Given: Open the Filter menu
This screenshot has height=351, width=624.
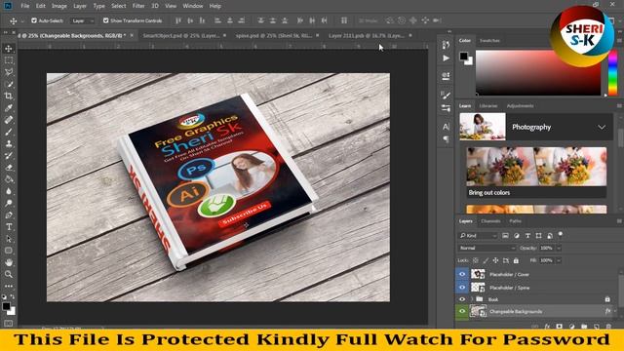Looking at the screenshot, I should (x=138, y=6).
